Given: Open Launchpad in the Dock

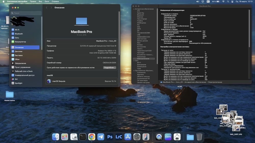Looking at the screenshot, I should click(65, 137).
